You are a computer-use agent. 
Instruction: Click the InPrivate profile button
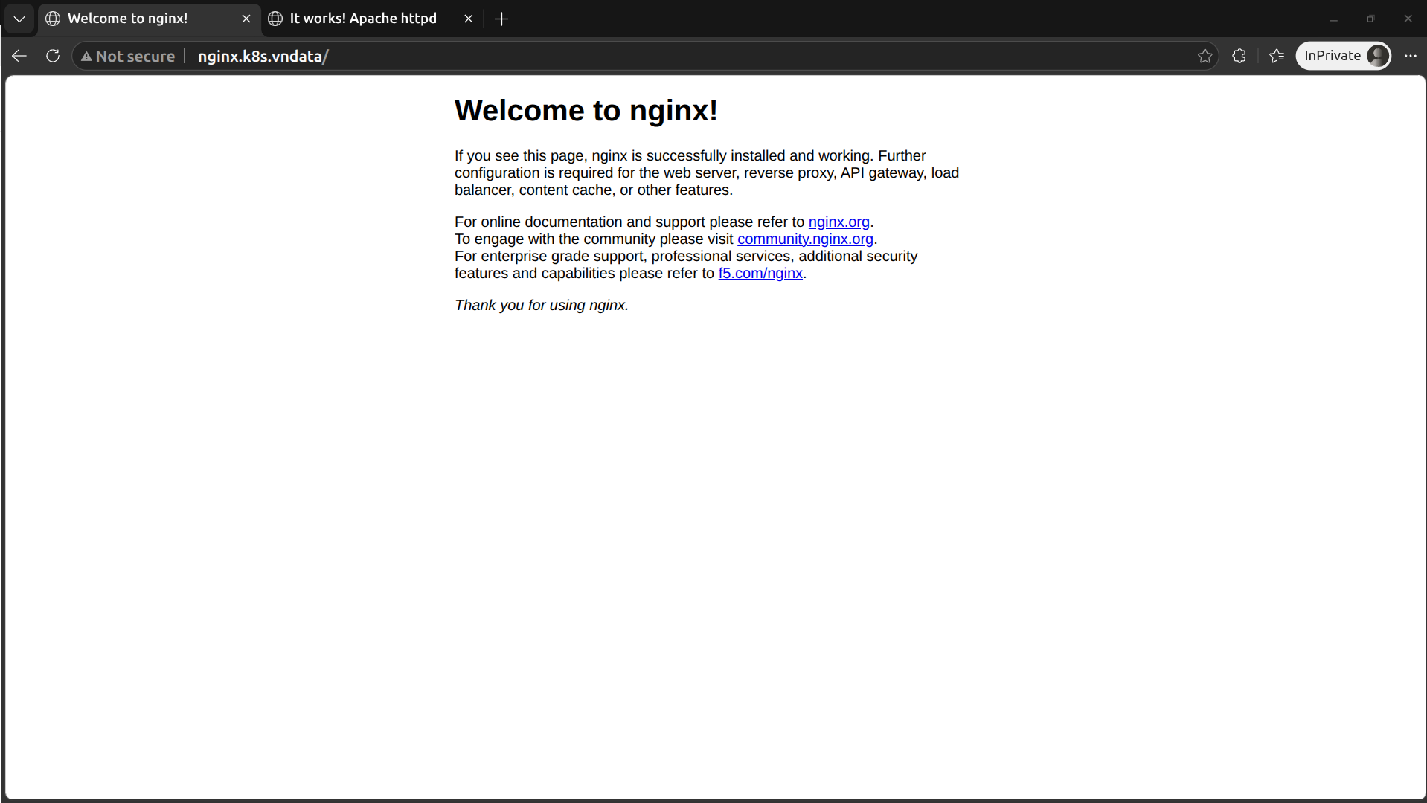pos(1344,56)
